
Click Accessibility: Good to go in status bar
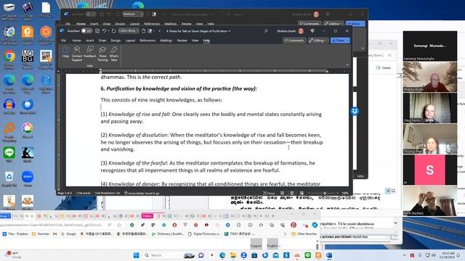[142, 193]
